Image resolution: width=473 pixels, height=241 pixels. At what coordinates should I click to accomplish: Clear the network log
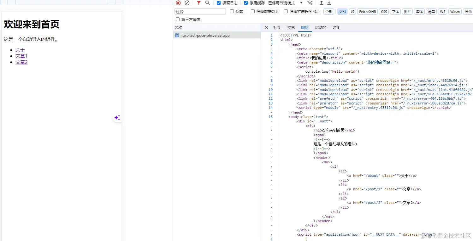point(187,3)
